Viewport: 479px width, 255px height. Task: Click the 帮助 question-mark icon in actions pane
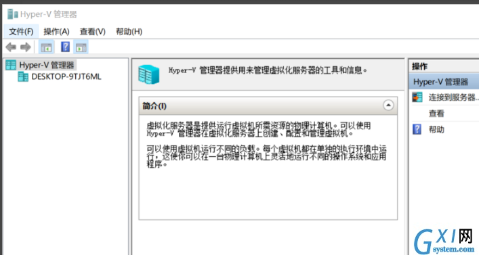tap(417, 129)
